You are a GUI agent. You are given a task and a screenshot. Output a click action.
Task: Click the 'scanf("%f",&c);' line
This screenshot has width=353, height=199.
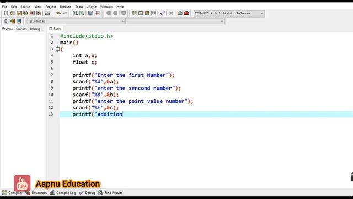[x=95, y=108]
